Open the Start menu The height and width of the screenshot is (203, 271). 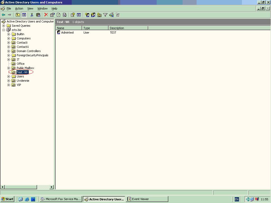click(7, 199)
